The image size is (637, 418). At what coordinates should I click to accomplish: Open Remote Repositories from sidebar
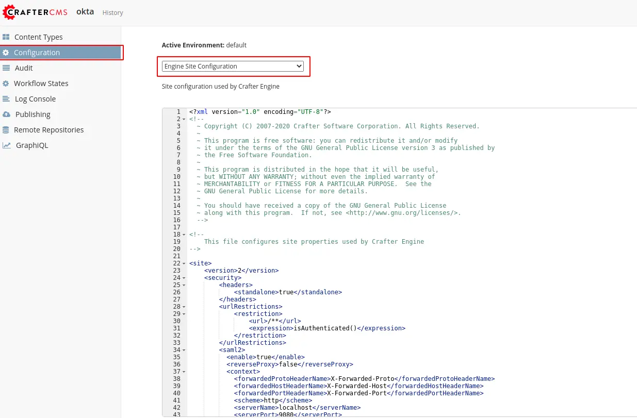coord(48,130)
